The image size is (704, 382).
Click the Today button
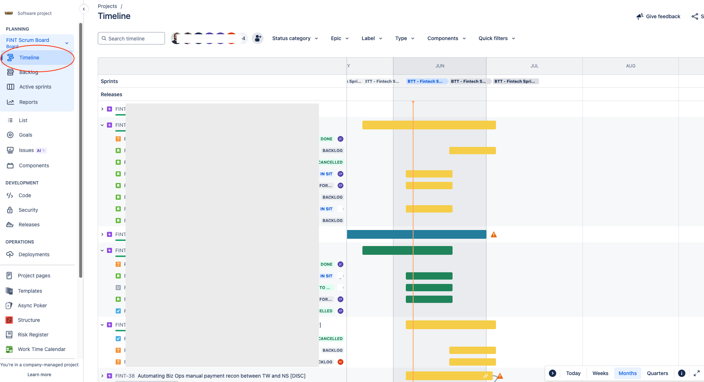click(x=573, y=373)
